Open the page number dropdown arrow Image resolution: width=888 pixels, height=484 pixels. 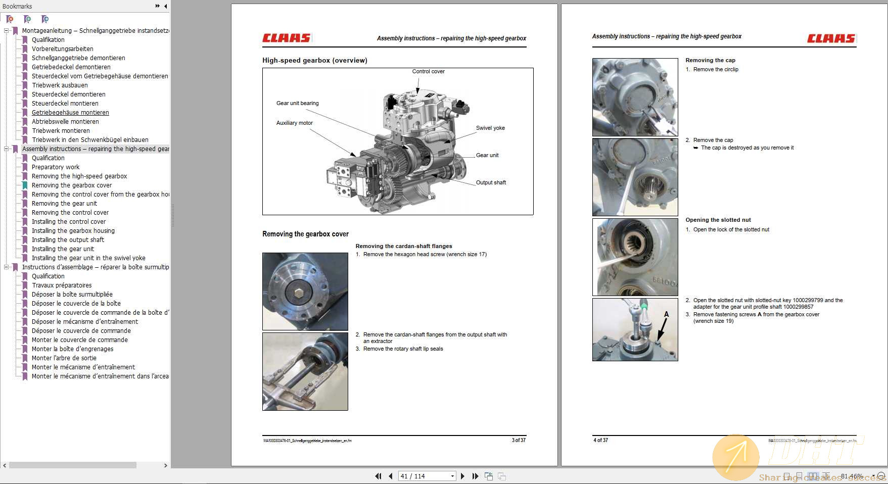coord(452,476)
